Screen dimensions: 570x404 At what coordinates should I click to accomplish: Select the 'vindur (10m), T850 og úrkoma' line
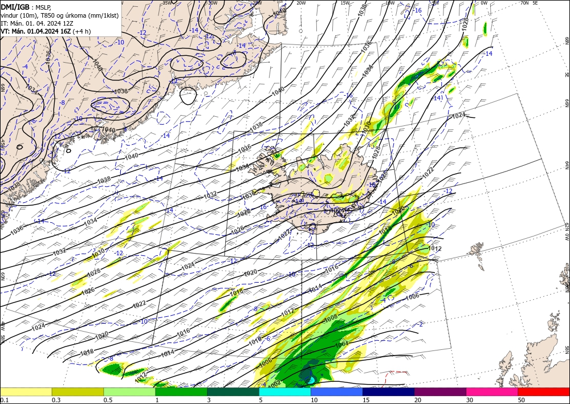pos(59,15)
